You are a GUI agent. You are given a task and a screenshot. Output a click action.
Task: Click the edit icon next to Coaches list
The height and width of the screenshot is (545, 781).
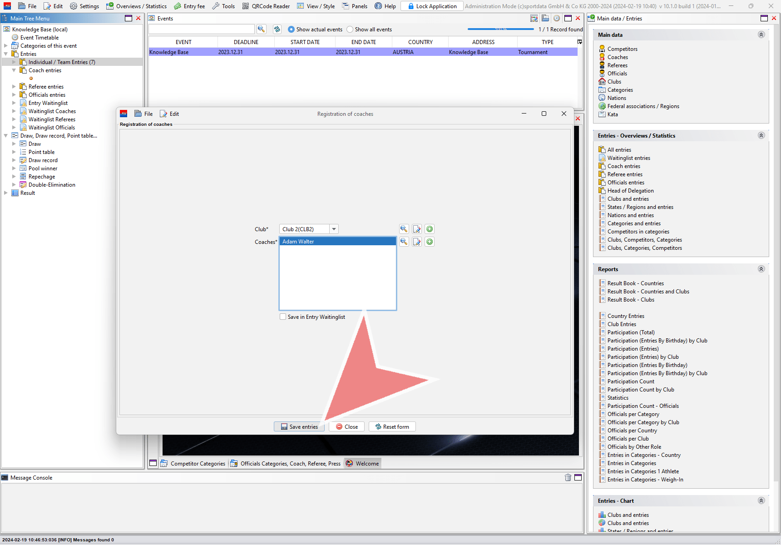417,242
